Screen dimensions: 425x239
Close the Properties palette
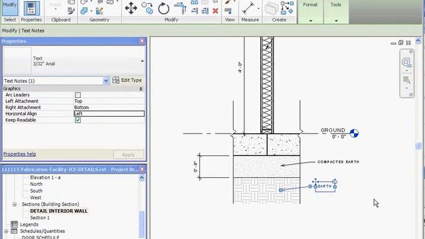point(142,41)
